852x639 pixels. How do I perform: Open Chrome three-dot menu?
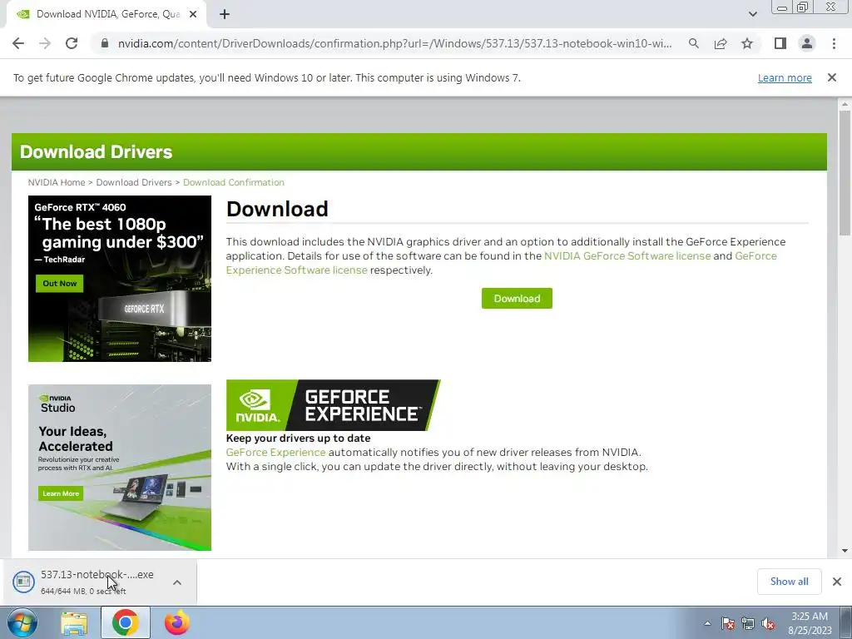pyautogui.click(x=834, y=43)
